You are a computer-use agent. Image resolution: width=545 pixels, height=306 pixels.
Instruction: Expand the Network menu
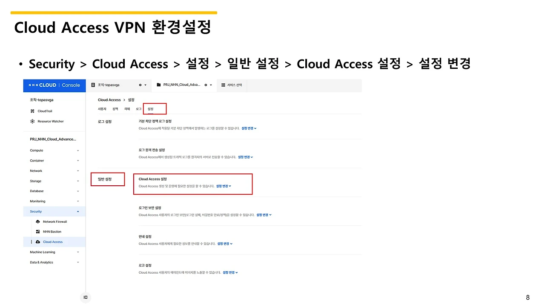[x=78, y=171]
